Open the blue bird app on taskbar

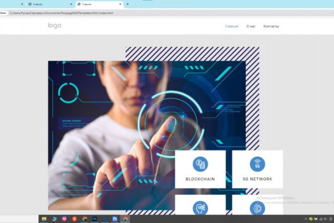pyautogui.click(x=55, y=219)
